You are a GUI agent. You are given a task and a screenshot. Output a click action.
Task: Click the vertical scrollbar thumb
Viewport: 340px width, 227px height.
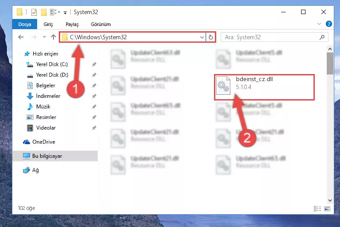pos(330,63)
